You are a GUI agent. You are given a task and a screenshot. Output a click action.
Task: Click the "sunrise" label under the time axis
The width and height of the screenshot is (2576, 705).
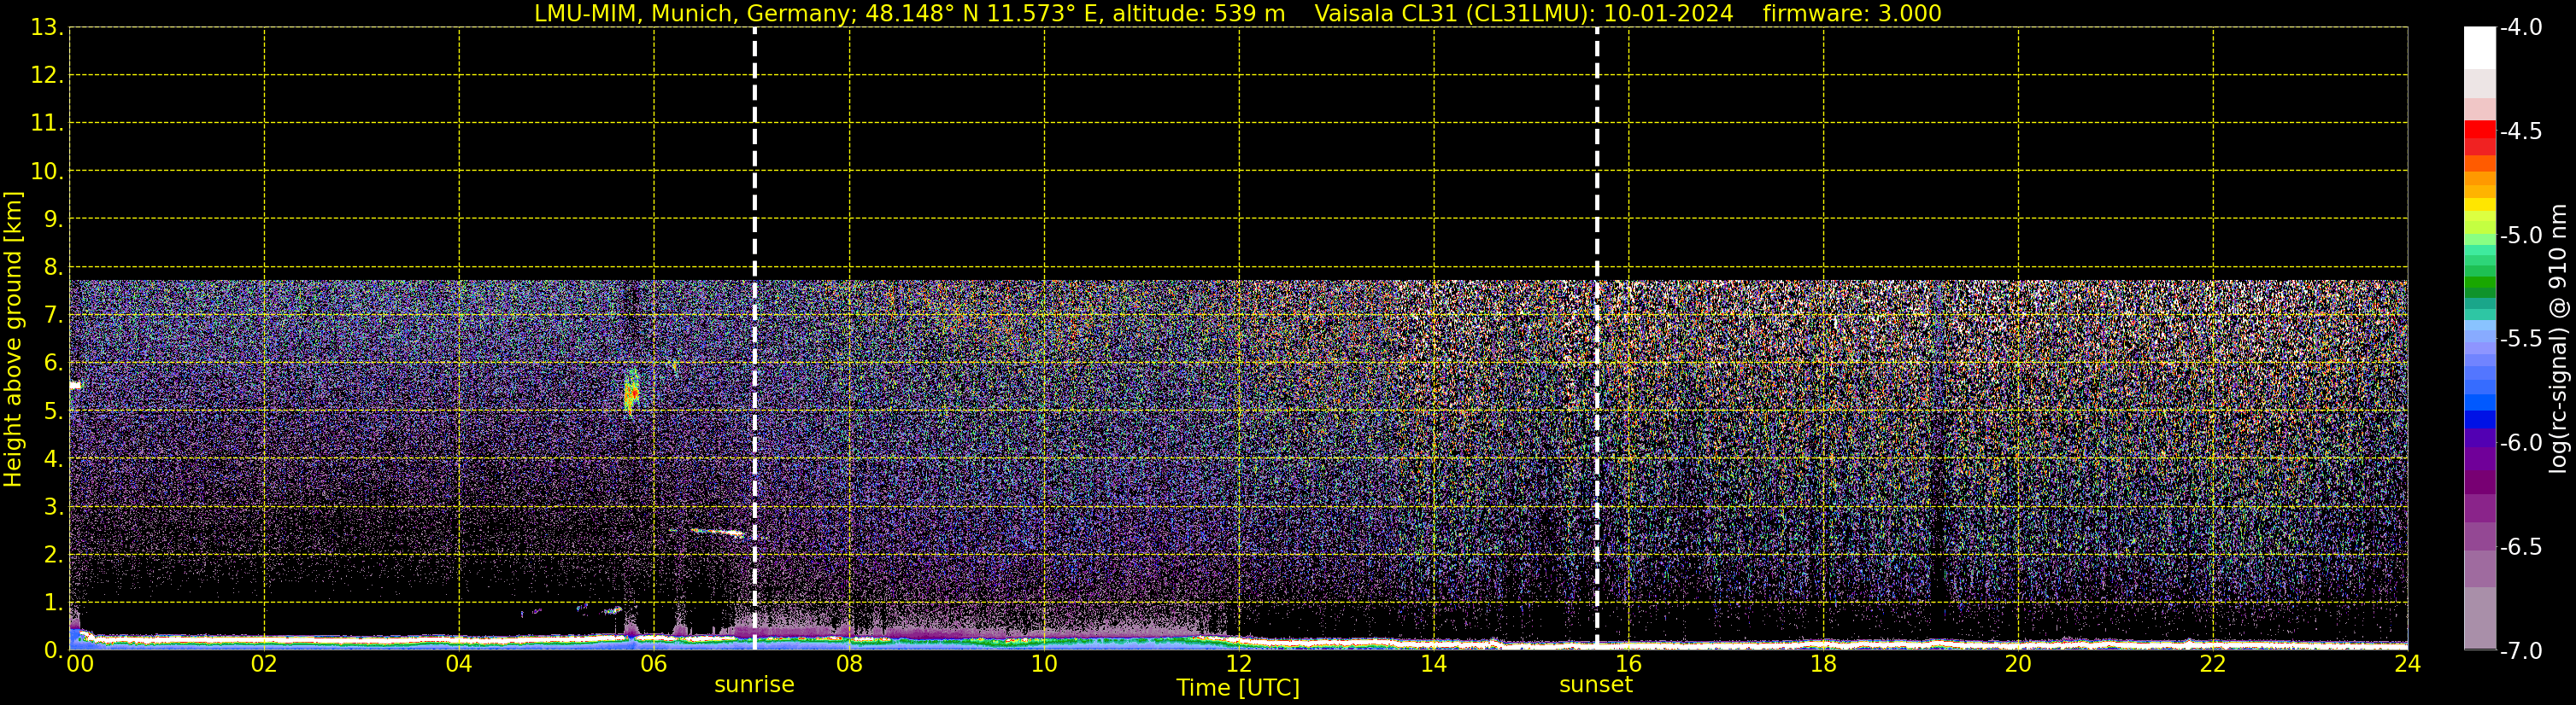[754, 685]
